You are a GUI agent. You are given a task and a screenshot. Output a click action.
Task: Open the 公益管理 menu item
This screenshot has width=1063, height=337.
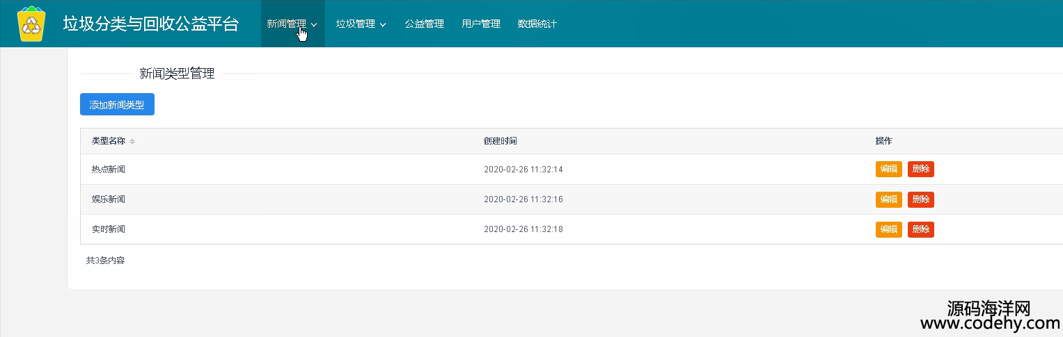[x=425, y=24]
